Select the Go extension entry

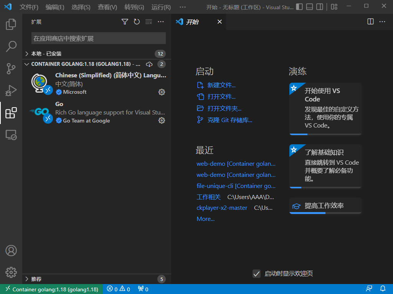pyautogui.click(x=96, y=112)
